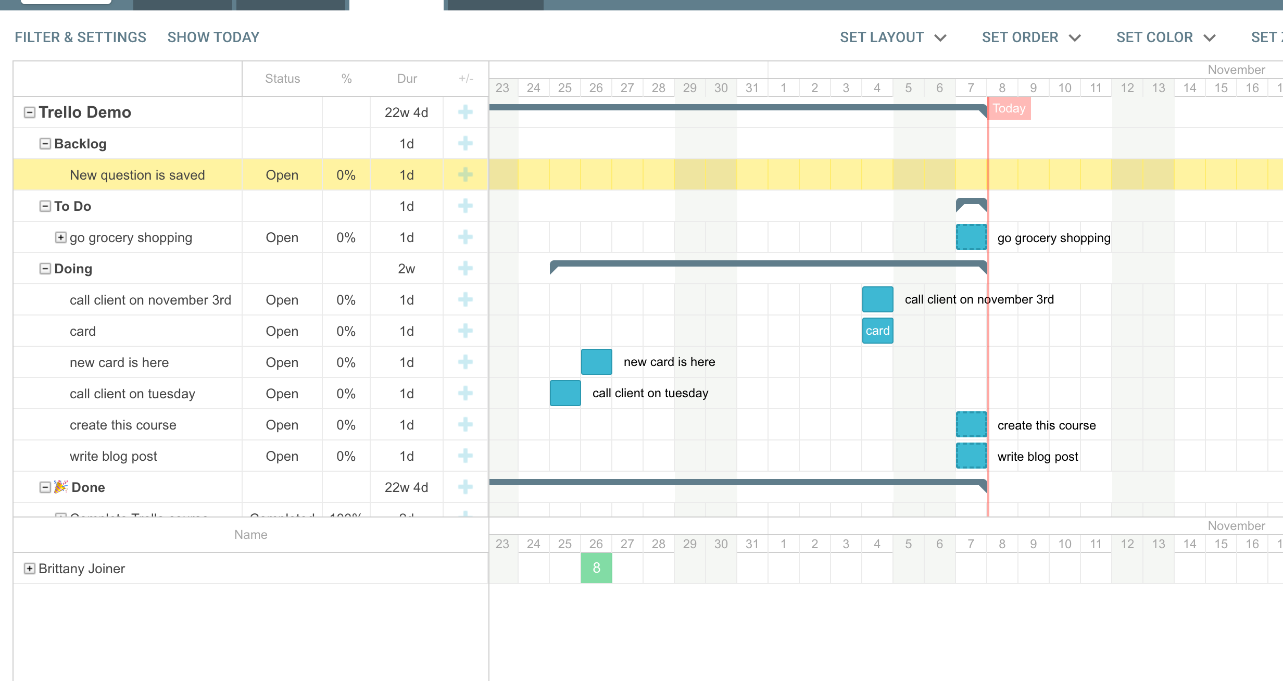Expand subtasks under 'go grocery shopping'

pos(61,237)
